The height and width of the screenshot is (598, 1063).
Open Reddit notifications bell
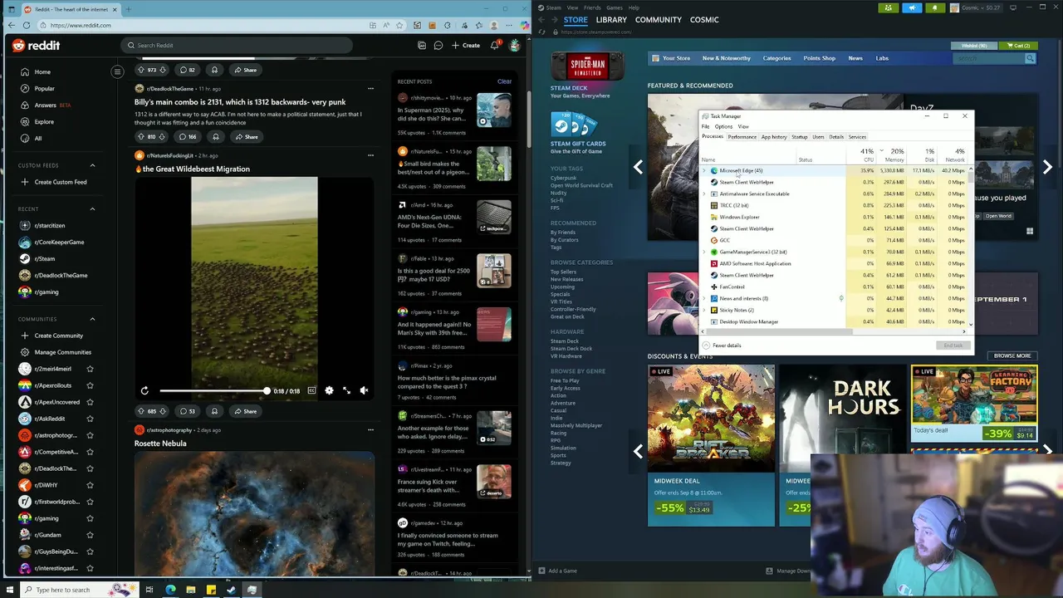coord(495,46)
